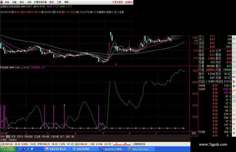Screen dimensions: 236x152
Task: Click the Fe icon in right sidebar
Action: click(234, 43)
